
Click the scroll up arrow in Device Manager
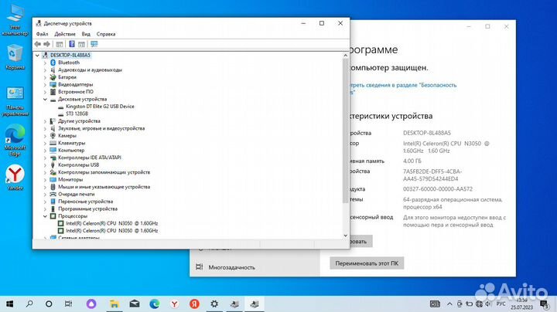pos(345,56)
